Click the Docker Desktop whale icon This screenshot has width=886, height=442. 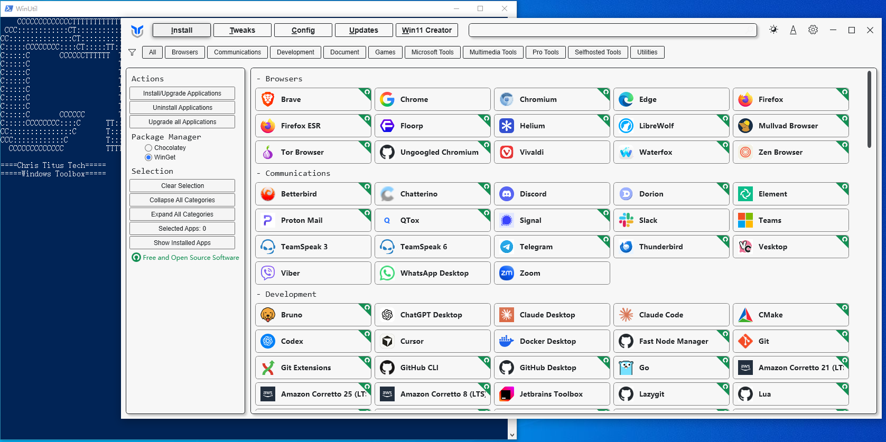pos(507,341)
